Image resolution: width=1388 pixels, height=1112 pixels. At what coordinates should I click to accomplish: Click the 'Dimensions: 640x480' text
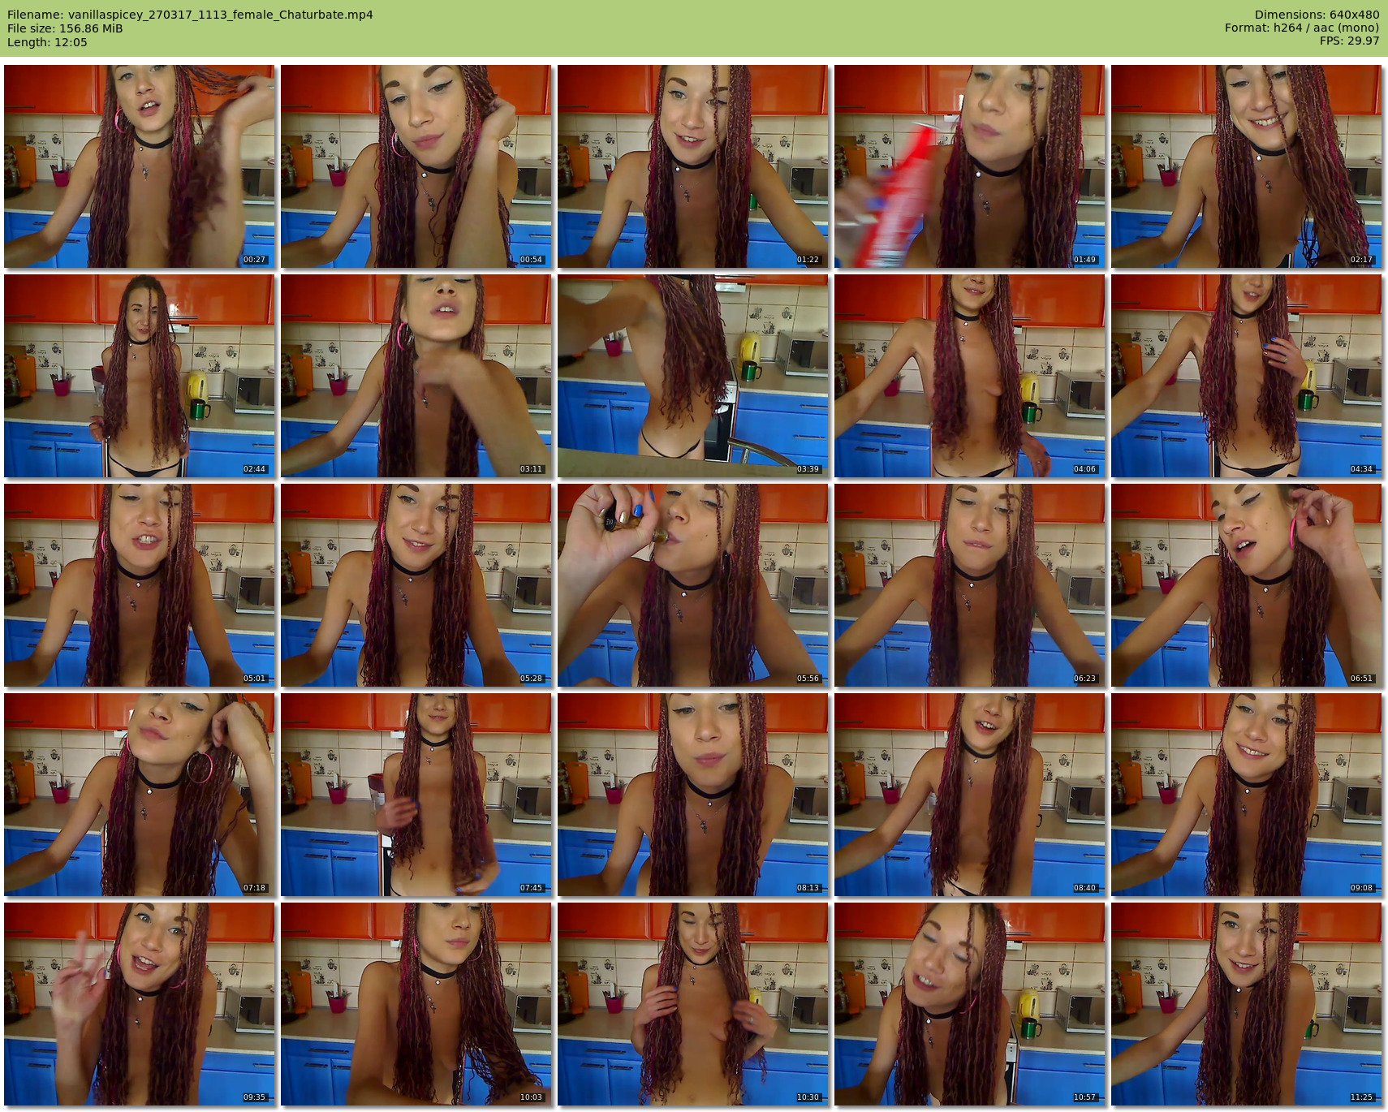(x=1317, y=15)
